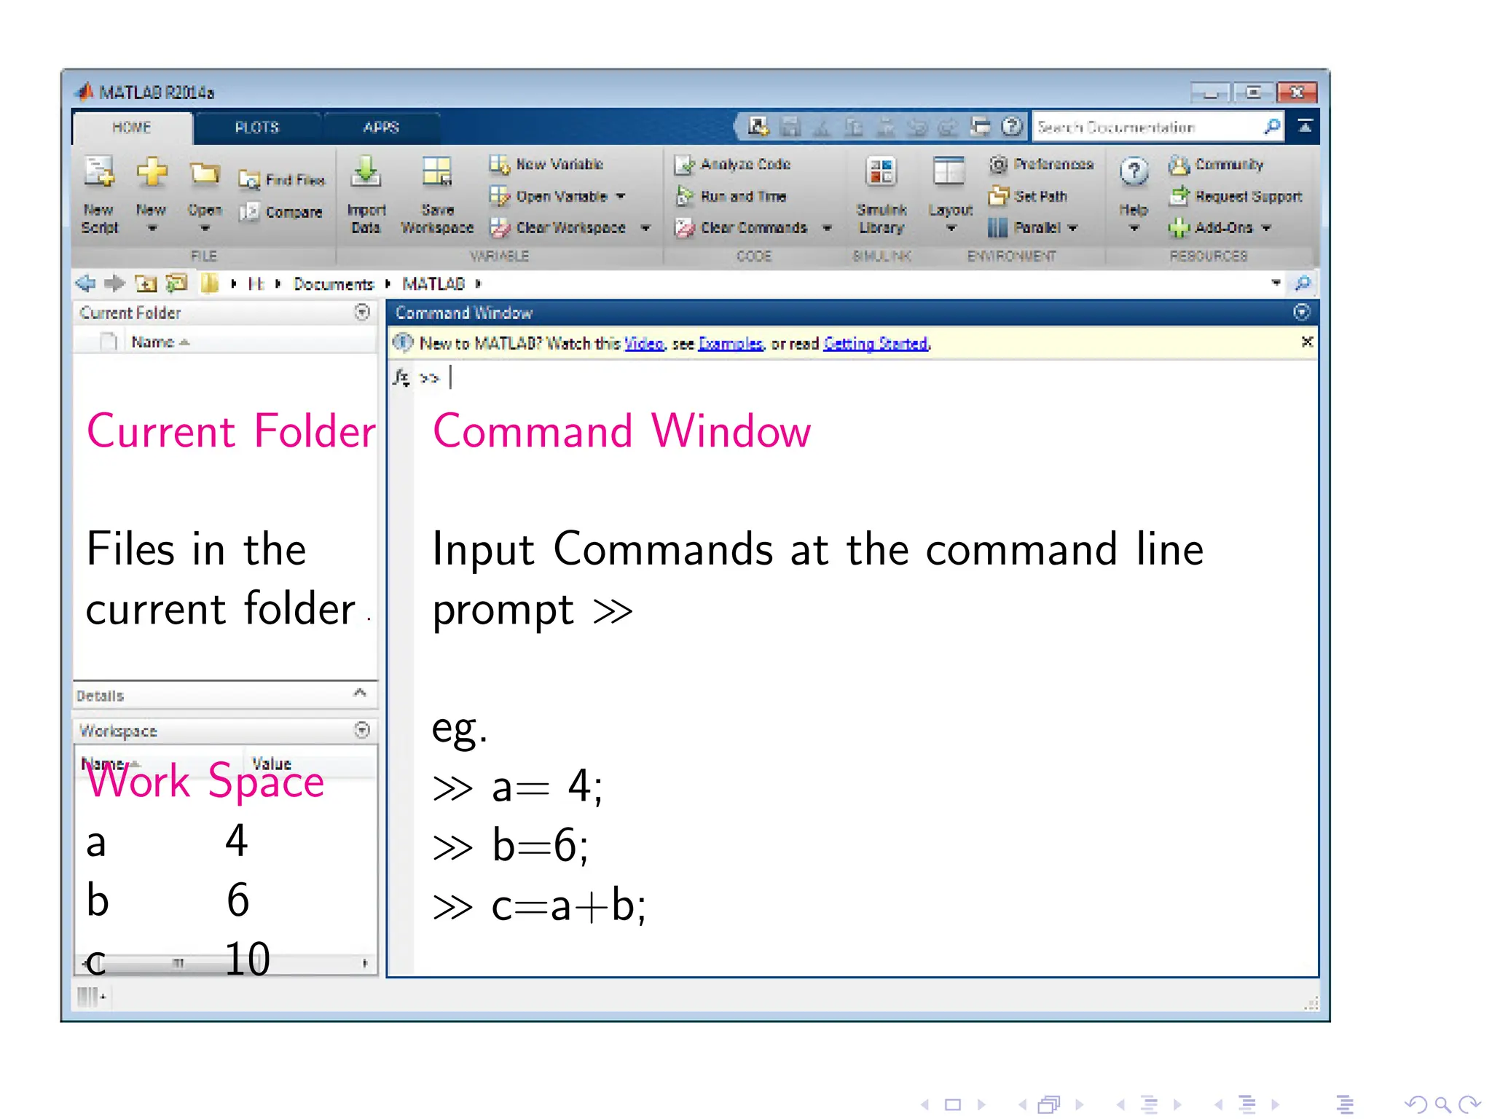The height and width of the screenshot is (1119, 1492).
Task: Click the Compare files icon
Action: (249, 212)
